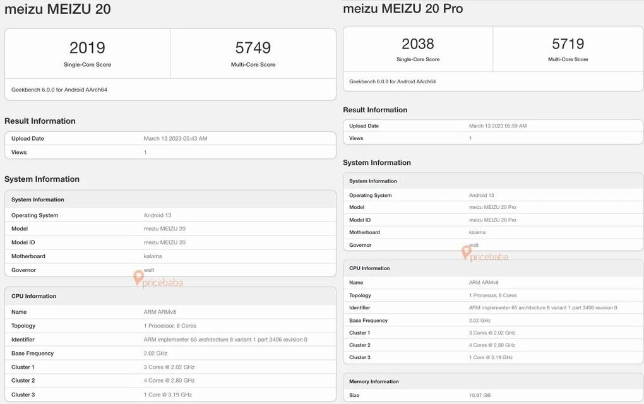Click motherboard value 'kalama' for MEIZU 20 Pro
The image size is (644, 404).
coord(477,232)
